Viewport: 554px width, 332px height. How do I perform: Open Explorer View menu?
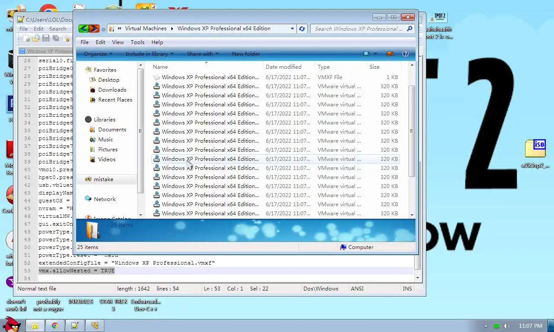pyautogui.click(x=118, y=42)
